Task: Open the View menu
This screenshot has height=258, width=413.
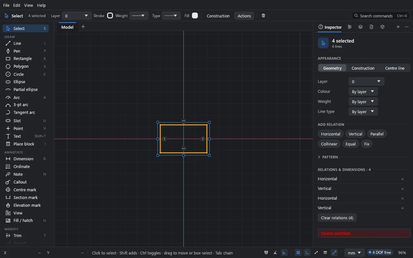Action: [x=28, y=5]
